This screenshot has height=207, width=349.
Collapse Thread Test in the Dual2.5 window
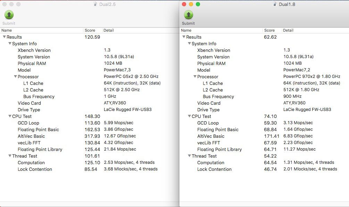tap(10, 156)
